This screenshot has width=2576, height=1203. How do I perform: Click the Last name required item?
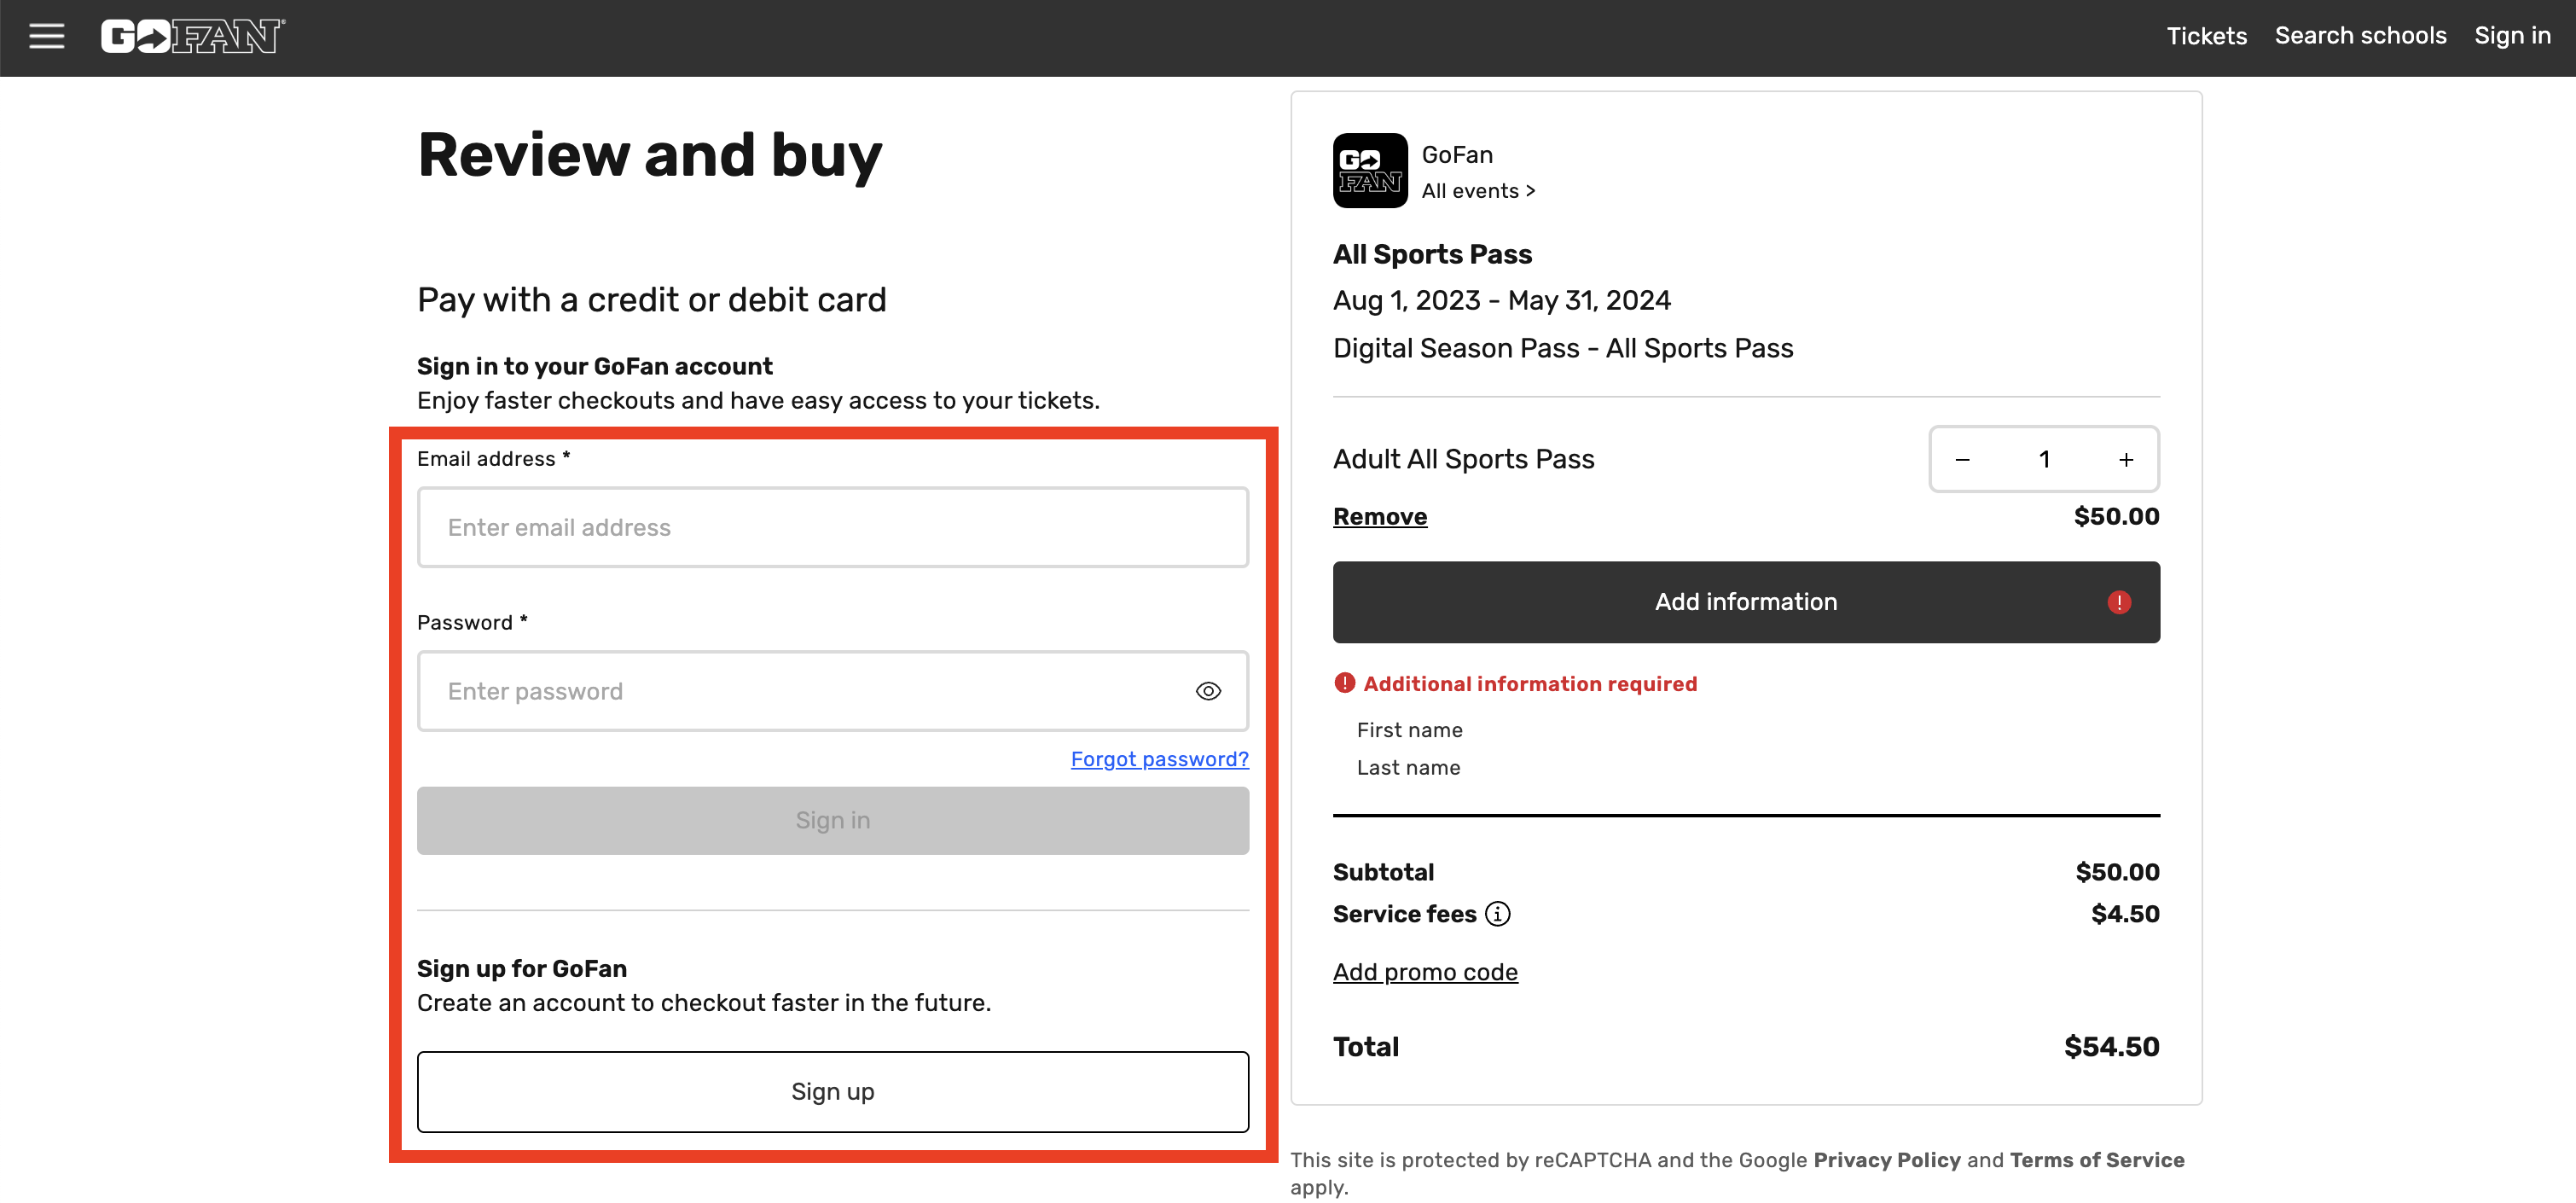(1408, 768)
